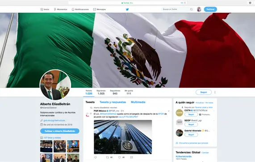
Task: Open profile more options three dots
Action: point(215,92)
